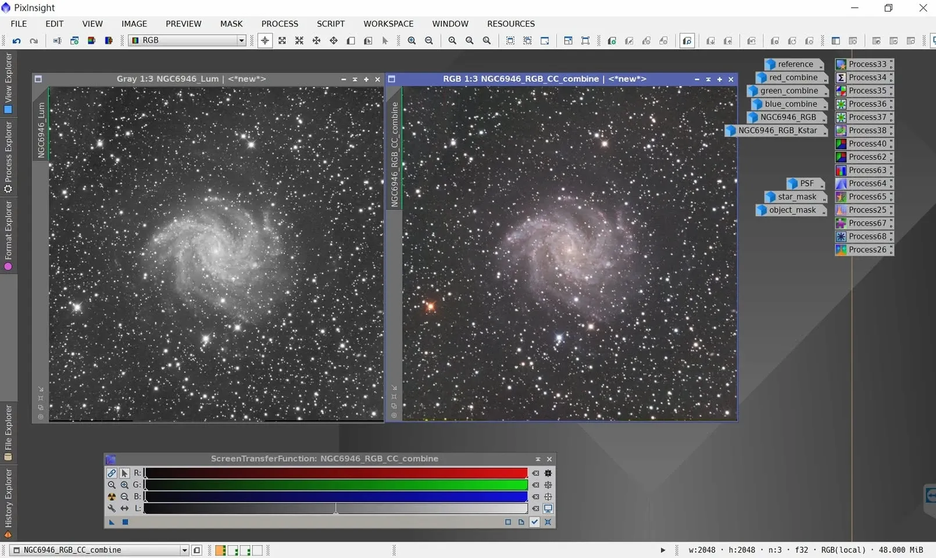Open the NGC6946_RGB_Kstar image icon
The width and height of the screenshot is (936, 558).
776,131
